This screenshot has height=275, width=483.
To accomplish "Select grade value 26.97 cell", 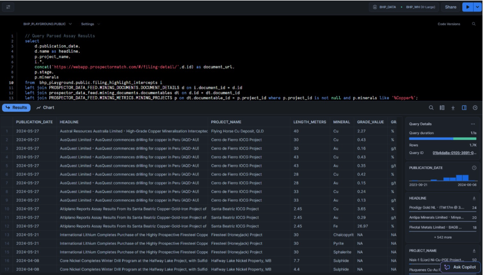I will coord(371,226).
